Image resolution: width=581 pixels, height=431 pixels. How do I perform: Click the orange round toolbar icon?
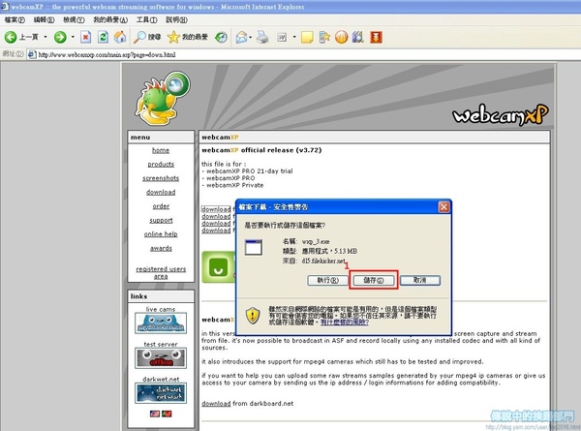pos(341,37)
